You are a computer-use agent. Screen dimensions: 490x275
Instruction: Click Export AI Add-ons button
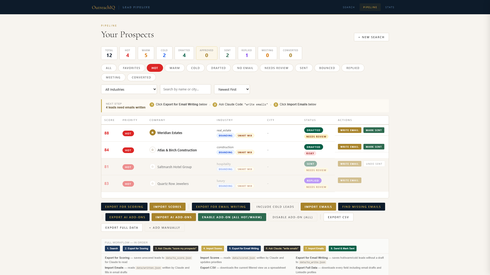[127, 217]
